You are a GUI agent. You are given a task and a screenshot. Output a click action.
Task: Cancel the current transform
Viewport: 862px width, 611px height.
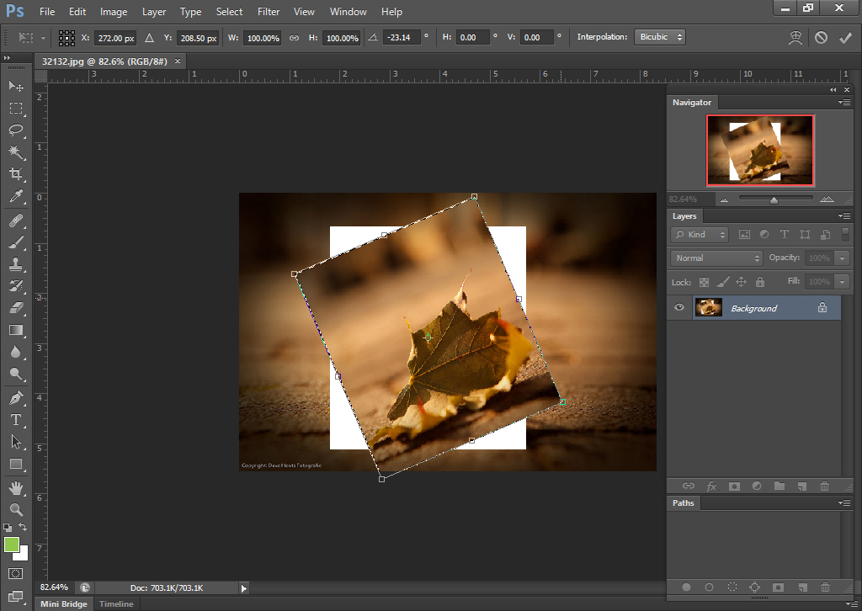tap(820, 37)
